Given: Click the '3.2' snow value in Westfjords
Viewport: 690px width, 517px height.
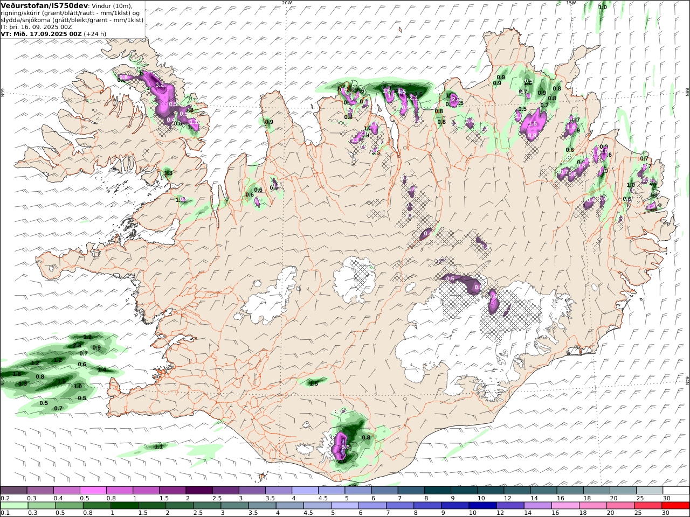Looking at the screenshot, I should [158, 85].
